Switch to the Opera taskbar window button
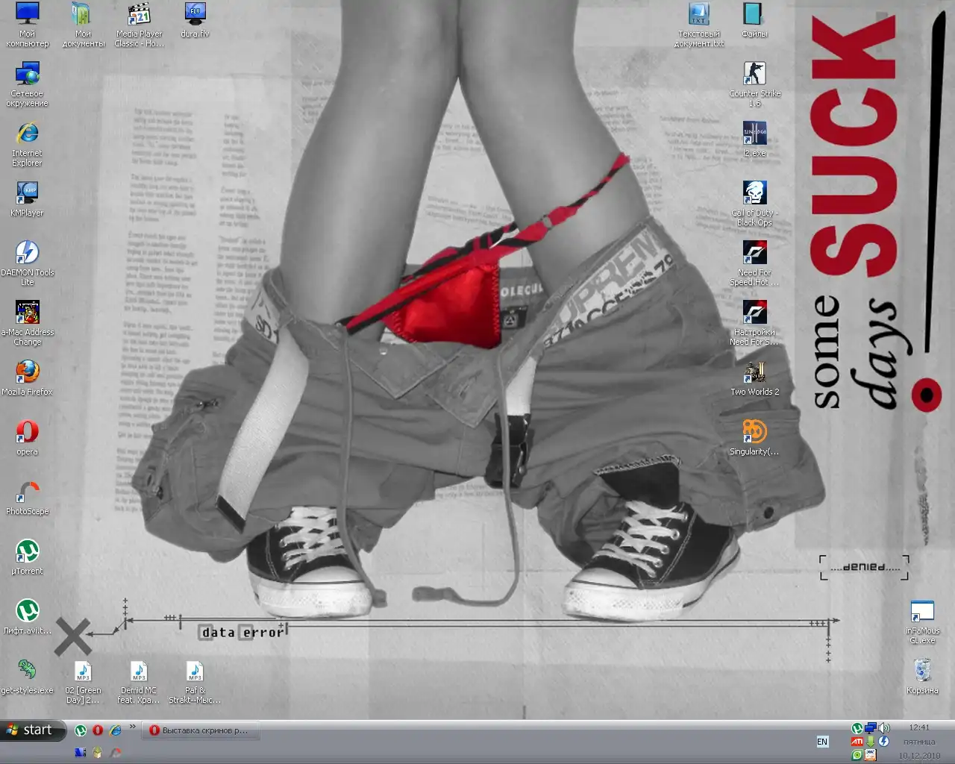The image size is (955, 764). tap(200, 730)
